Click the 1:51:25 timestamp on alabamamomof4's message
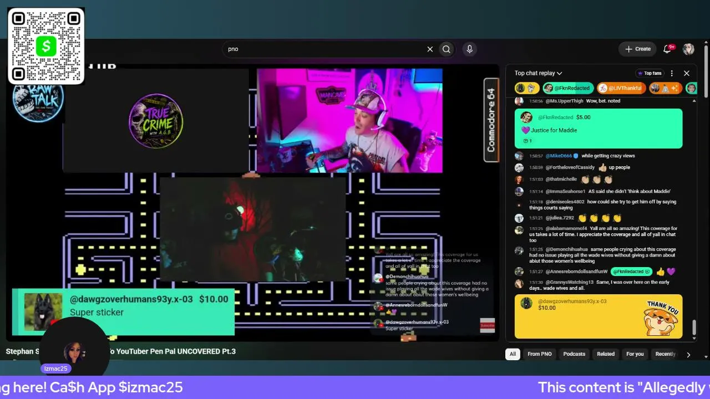 pos(536,228)
